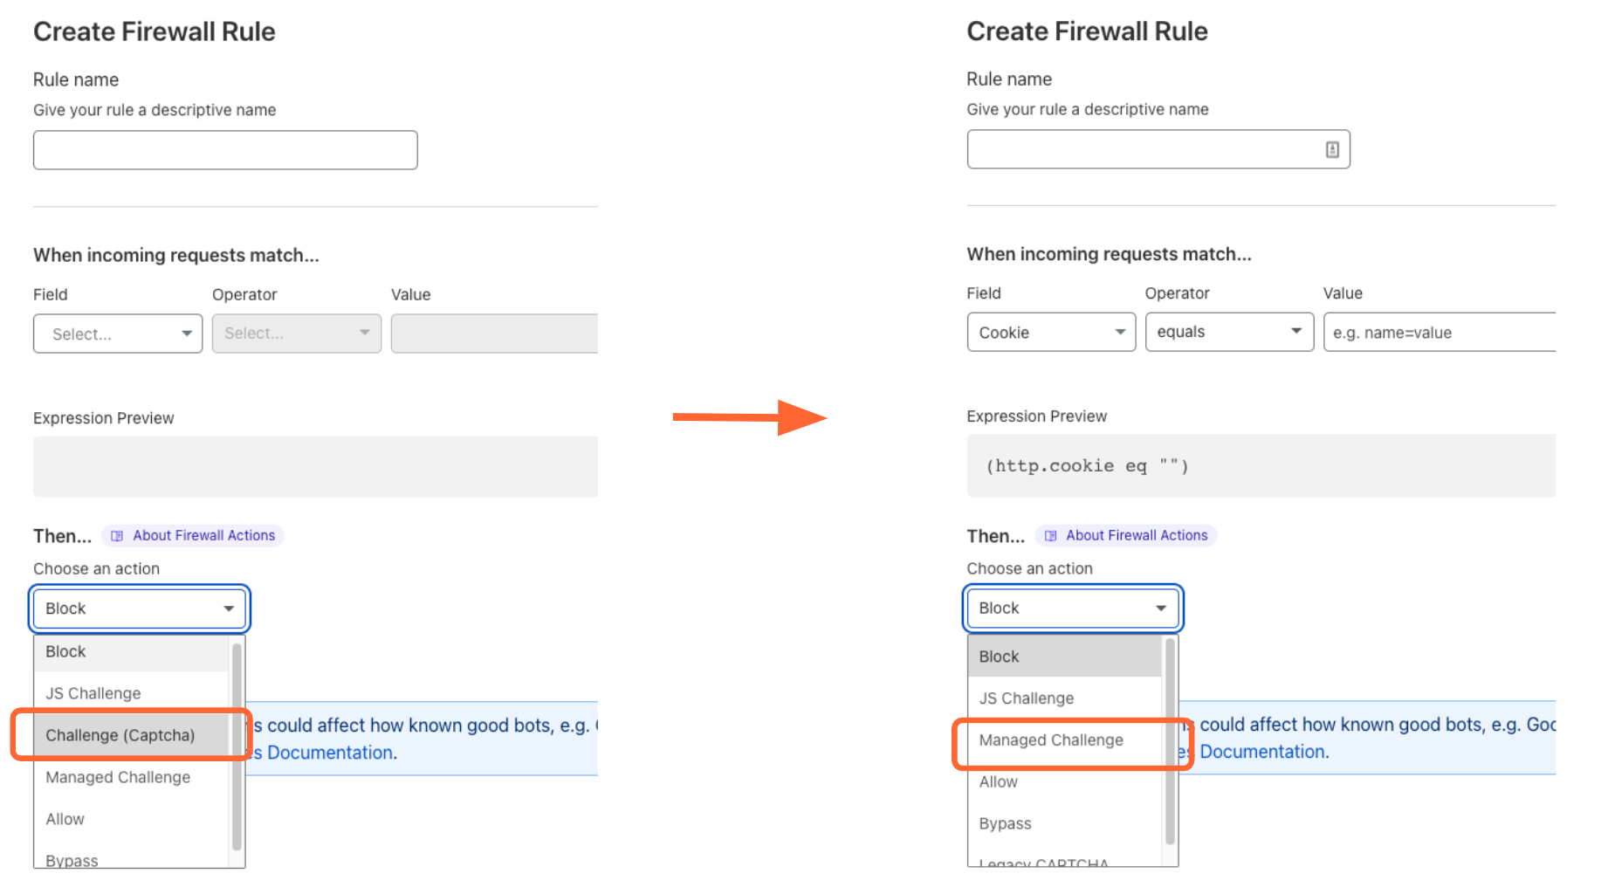Screen dimensions: 1601x894
Task: Select Challenge (Captcha) in left action list
Action: click(120, 735)
